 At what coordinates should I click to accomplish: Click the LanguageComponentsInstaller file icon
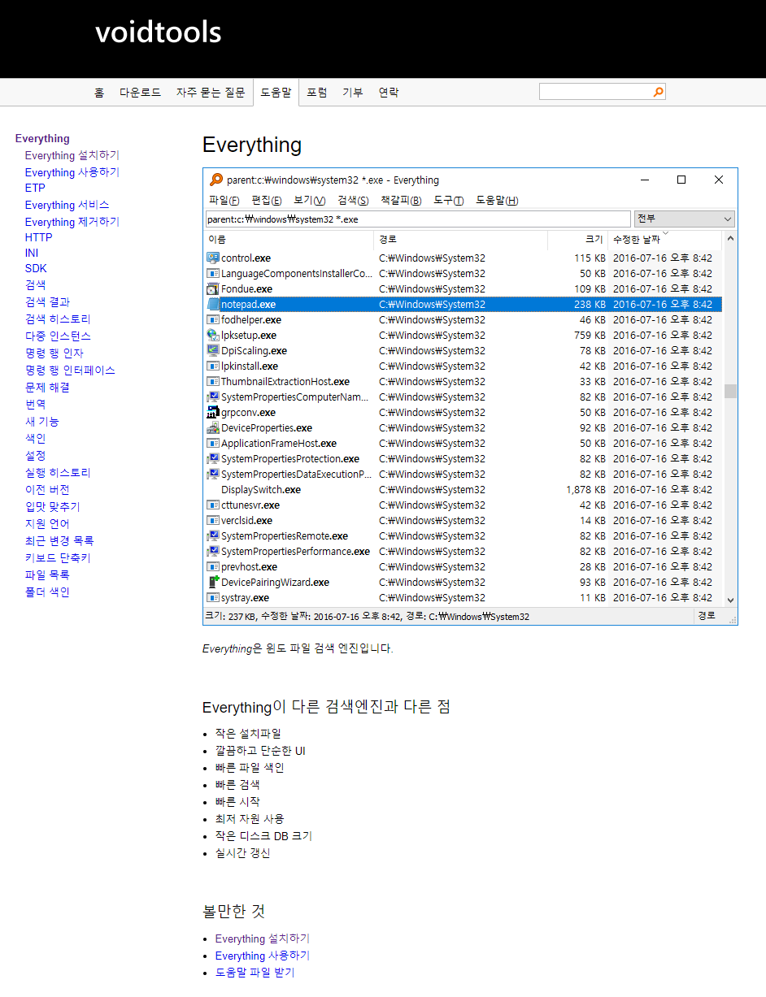coord(213,273)
